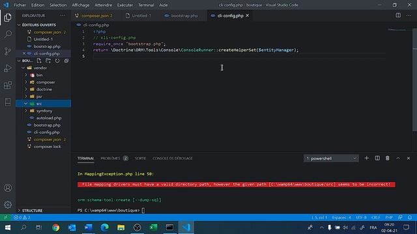Collapse all folders in explorer
Image resolution: width=417 pixels, height=234 pixels.
[x=66, y=60]
